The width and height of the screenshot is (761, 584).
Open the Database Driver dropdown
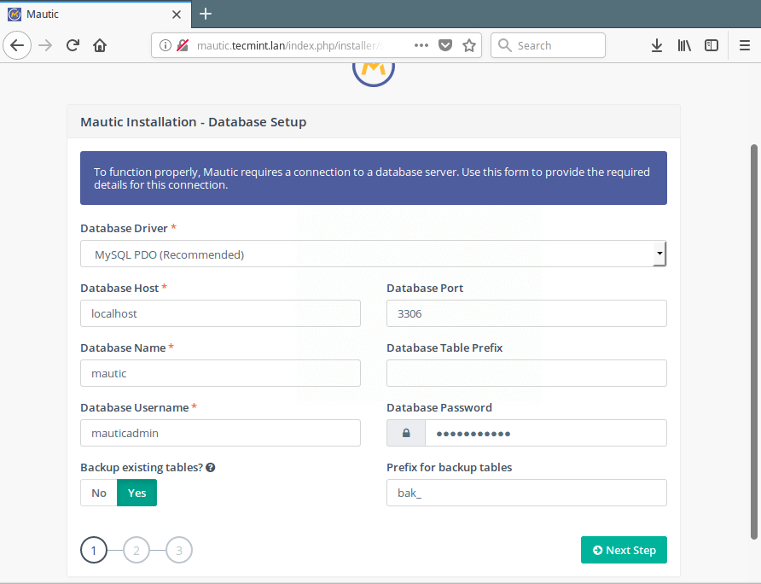tap(373, 254)
